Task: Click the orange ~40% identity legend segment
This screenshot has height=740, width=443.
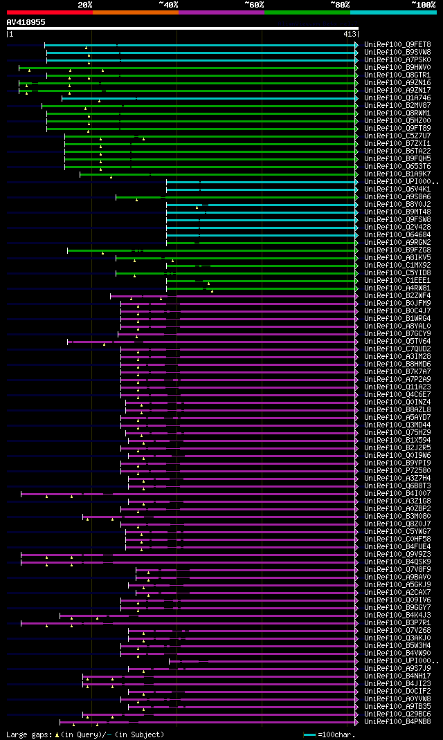Action: point(136,12)
